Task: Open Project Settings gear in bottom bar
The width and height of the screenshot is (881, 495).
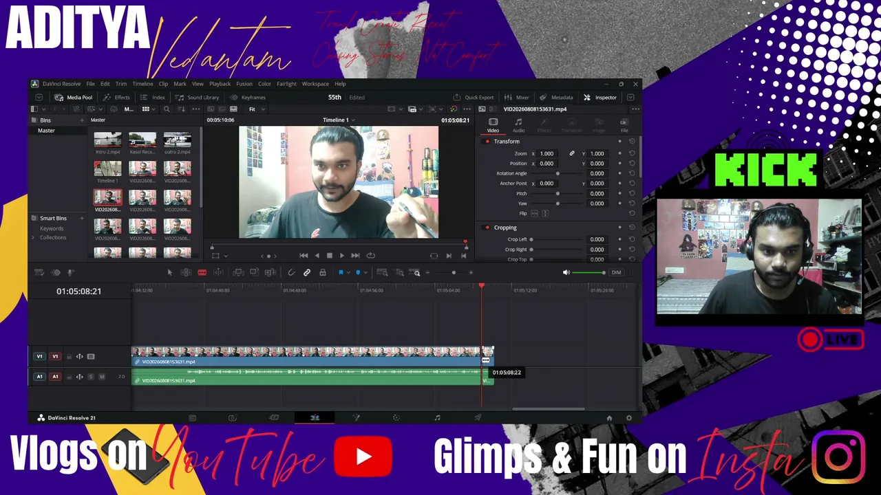Action: tap(628, 418)
